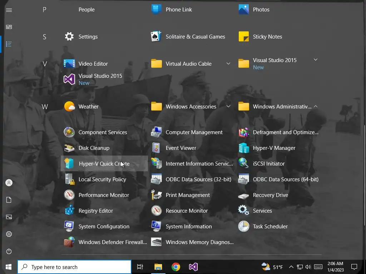This screenshot has height=274, width=366.
Task: Jump to letter W section
Action: click(45, 107)
